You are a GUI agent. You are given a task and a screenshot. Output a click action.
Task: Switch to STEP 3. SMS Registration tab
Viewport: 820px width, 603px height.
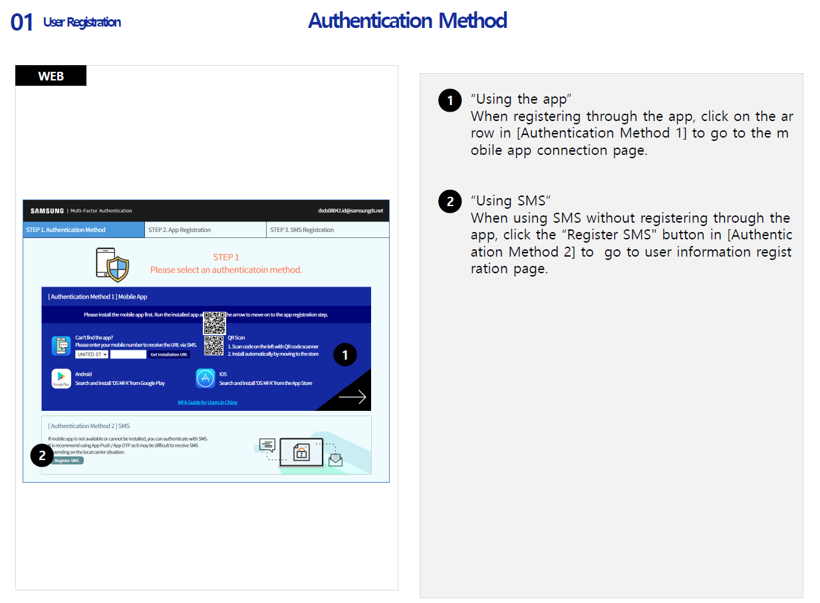327,230
